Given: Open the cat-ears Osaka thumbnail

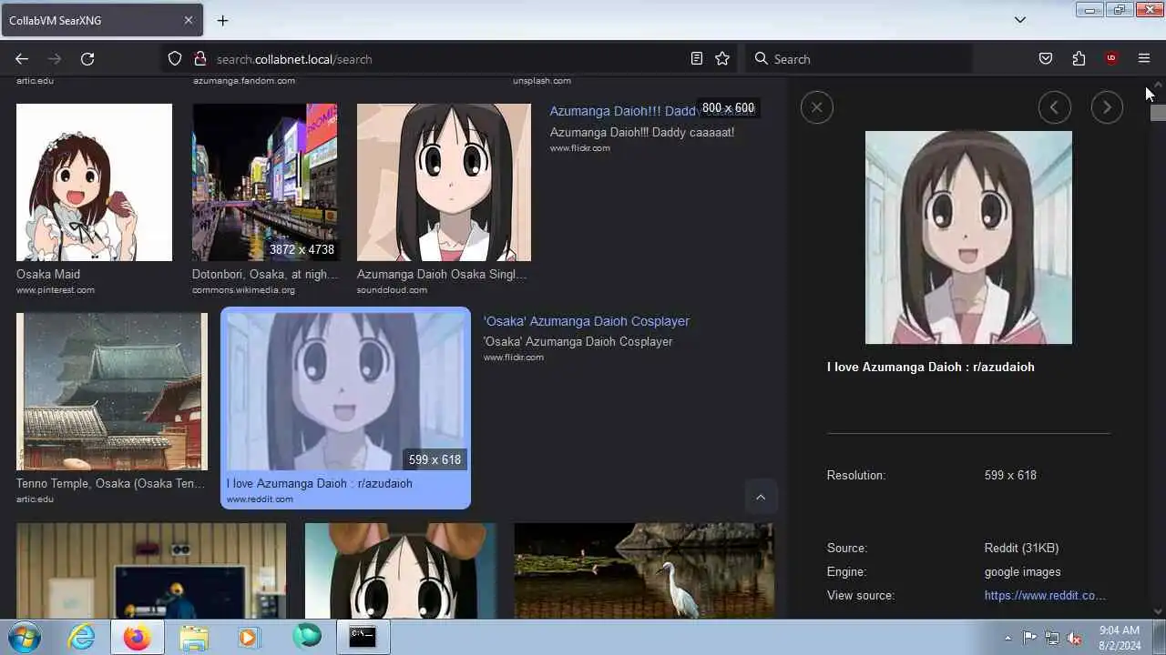Looking at the screenshot, I should [400, 570].
